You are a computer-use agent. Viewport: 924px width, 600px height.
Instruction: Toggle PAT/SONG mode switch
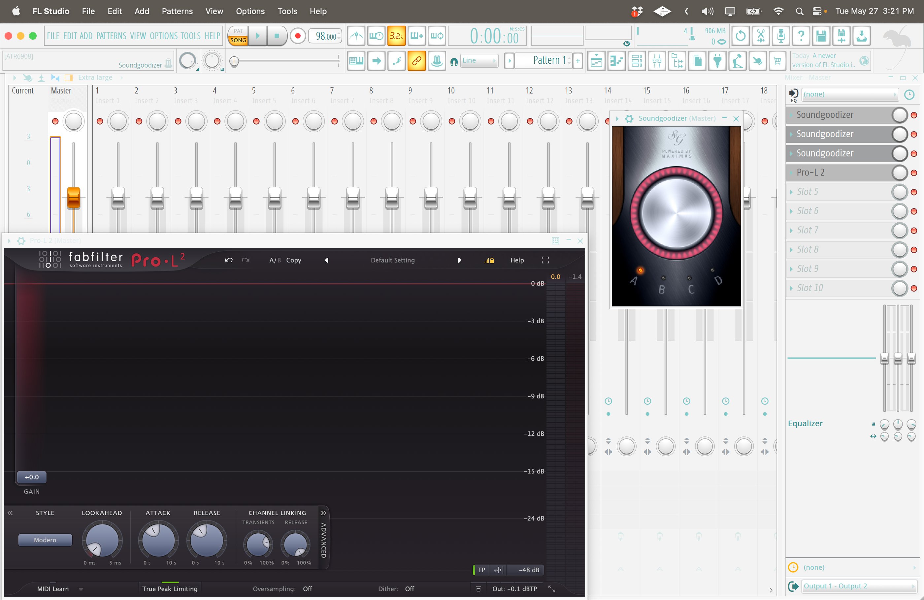coord(238,36)
